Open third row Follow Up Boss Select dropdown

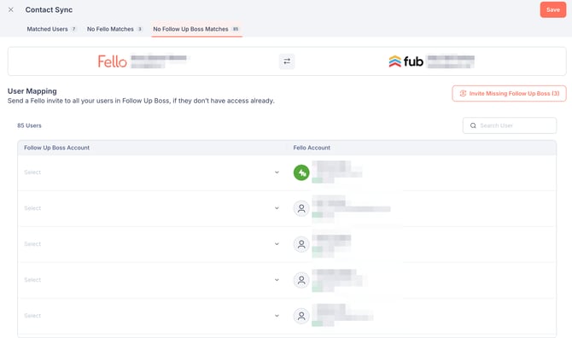(x=152, y=244)
